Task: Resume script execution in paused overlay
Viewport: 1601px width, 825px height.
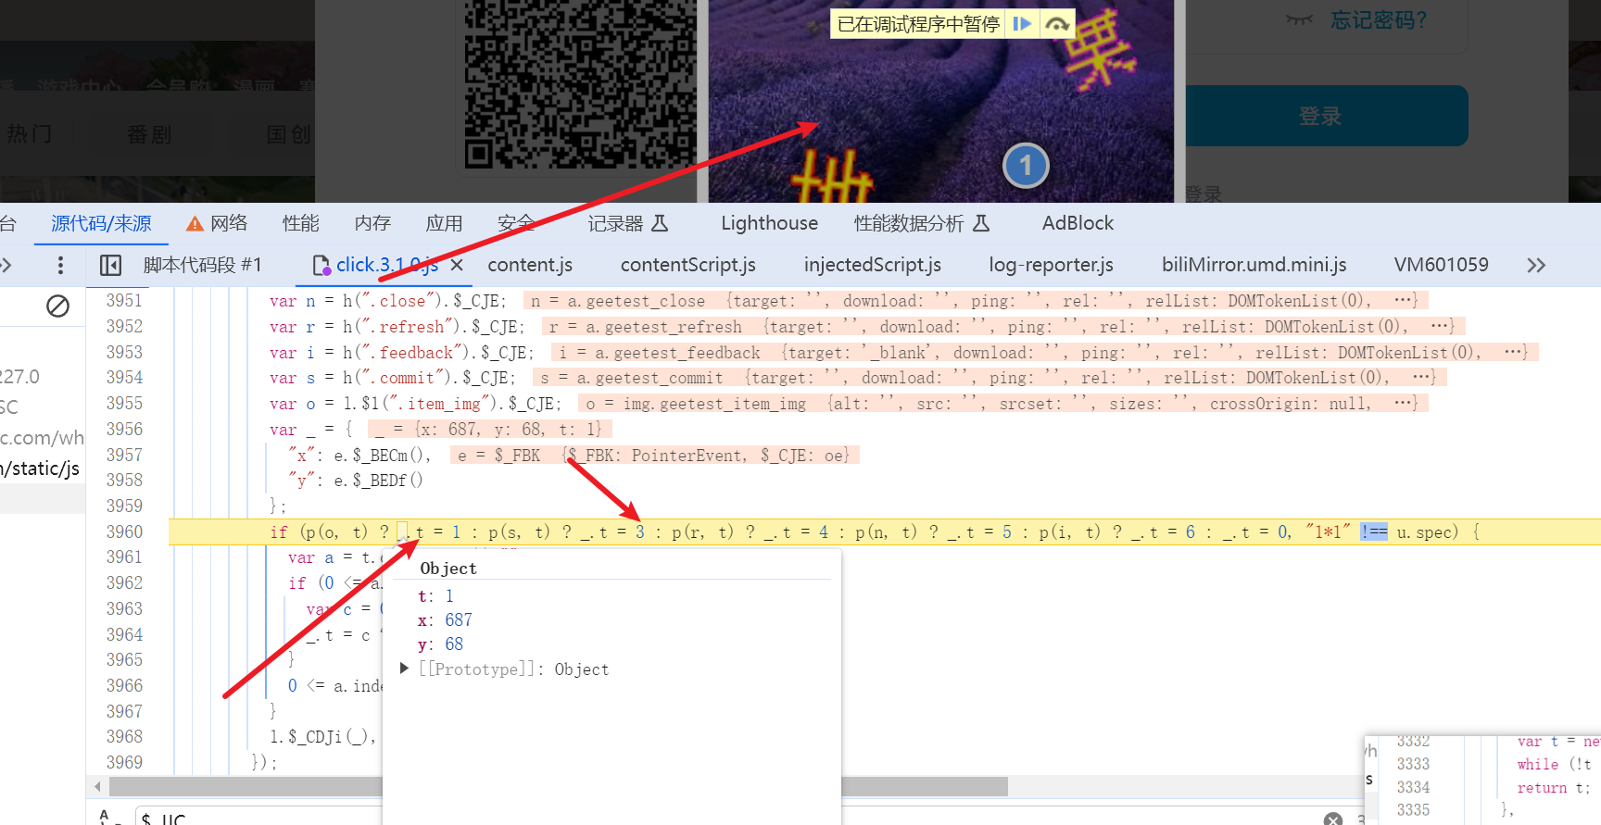Action: tap(1022, 24)
